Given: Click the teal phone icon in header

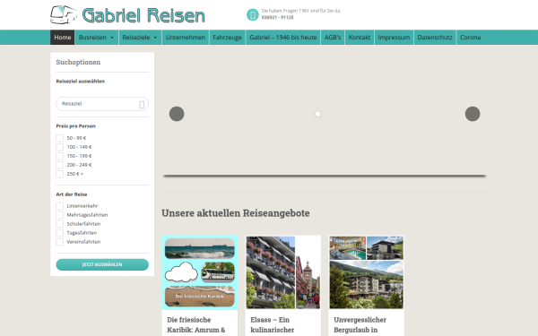Looking at the screenshot, I should tap(253, 14).
